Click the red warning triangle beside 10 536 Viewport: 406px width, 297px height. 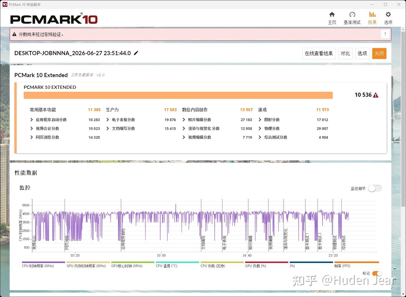pos(376,95)
